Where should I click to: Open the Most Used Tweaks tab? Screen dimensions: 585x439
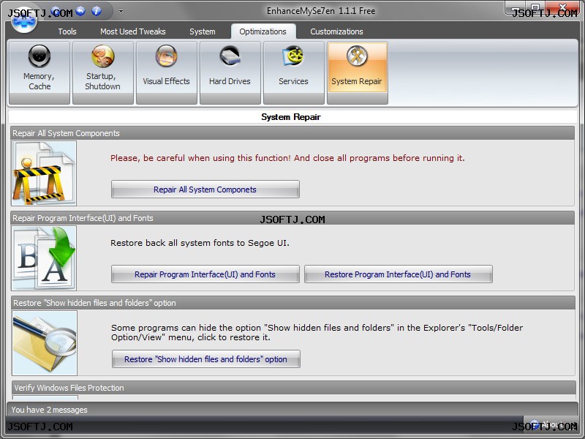click(x=133, y=31)
